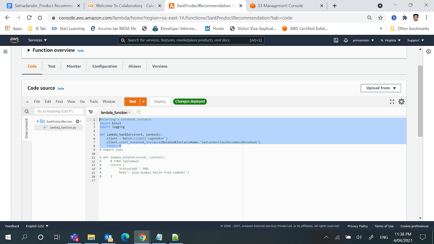Switch to the Test tab
Screen dimensions: 434x244
(x=52, y=66)
